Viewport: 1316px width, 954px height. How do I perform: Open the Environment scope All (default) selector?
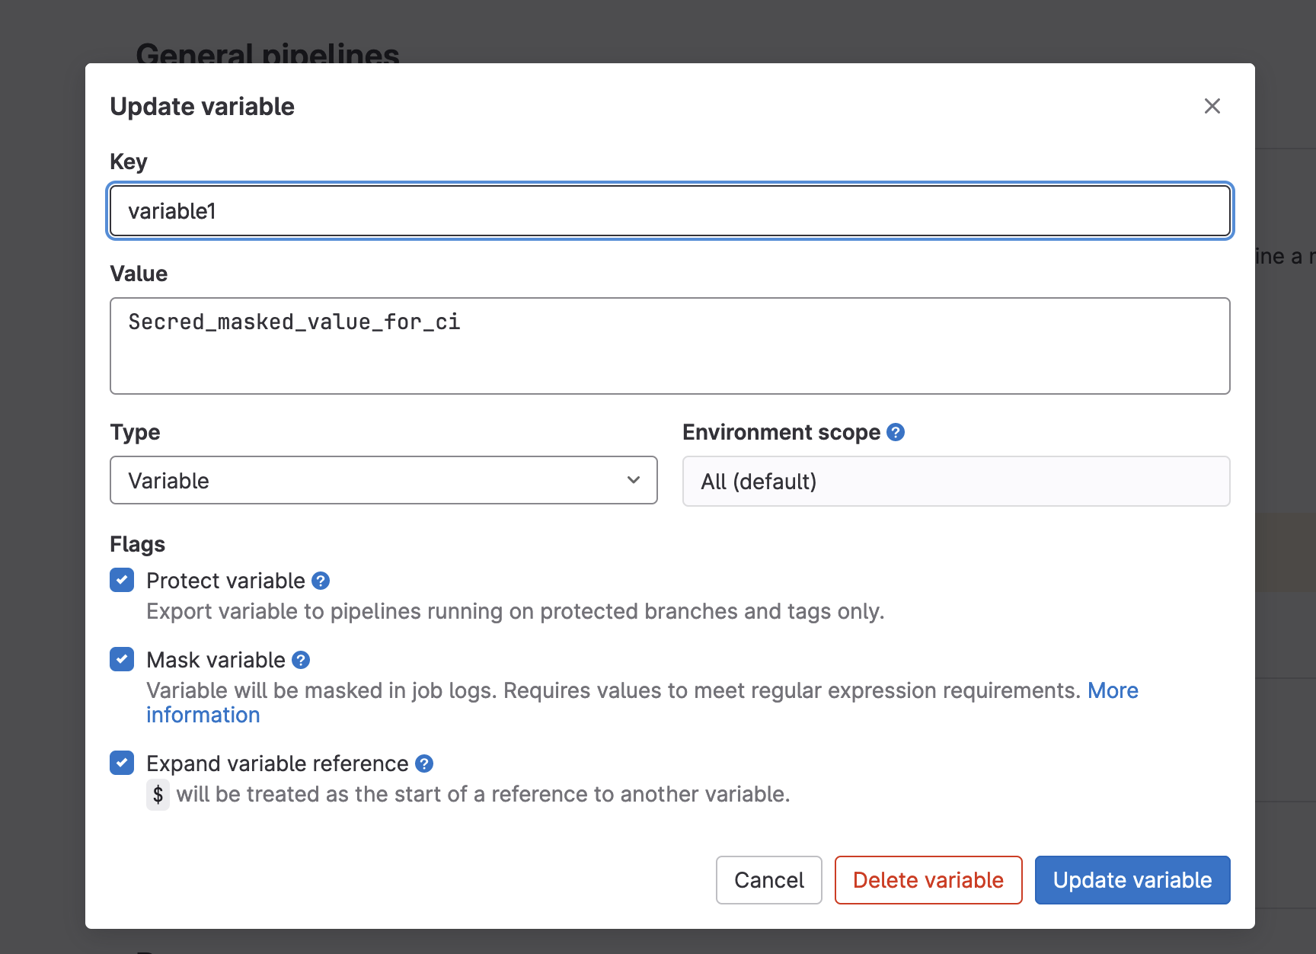tap(956, 481)
